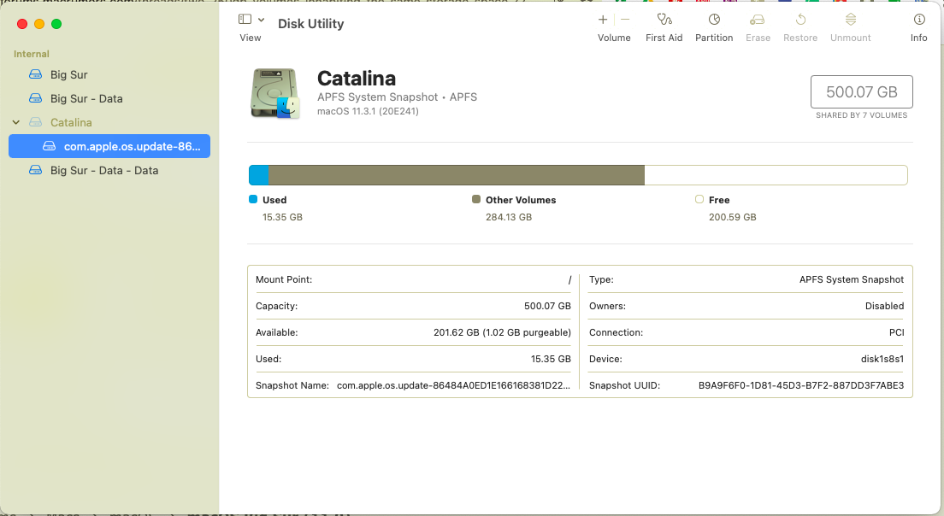Viewport: 944px width, 516px height.
Task: Click the Partition toolbar label
Action: 714,38
